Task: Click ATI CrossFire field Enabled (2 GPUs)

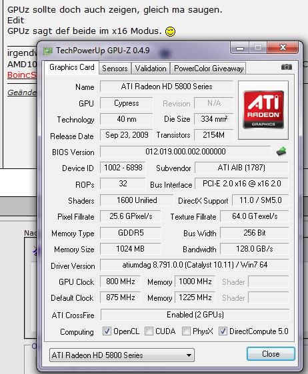Action: coord(195,315)
